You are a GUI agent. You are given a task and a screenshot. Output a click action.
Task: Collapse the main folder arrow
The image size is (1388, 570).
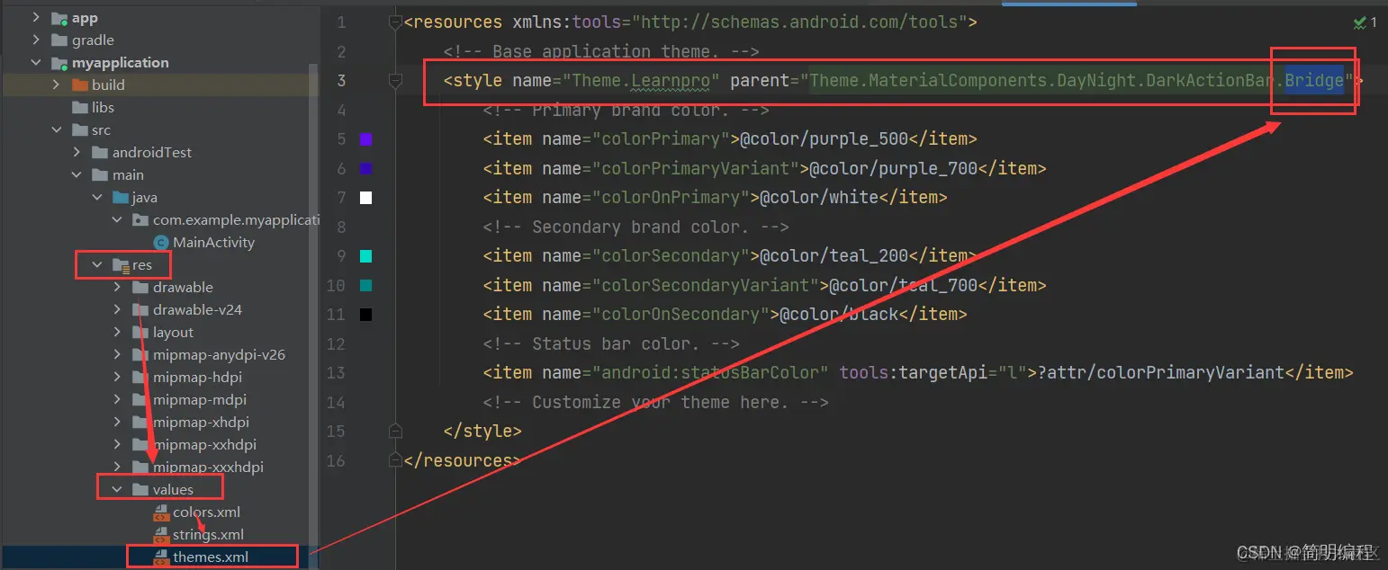click(77, 174)
